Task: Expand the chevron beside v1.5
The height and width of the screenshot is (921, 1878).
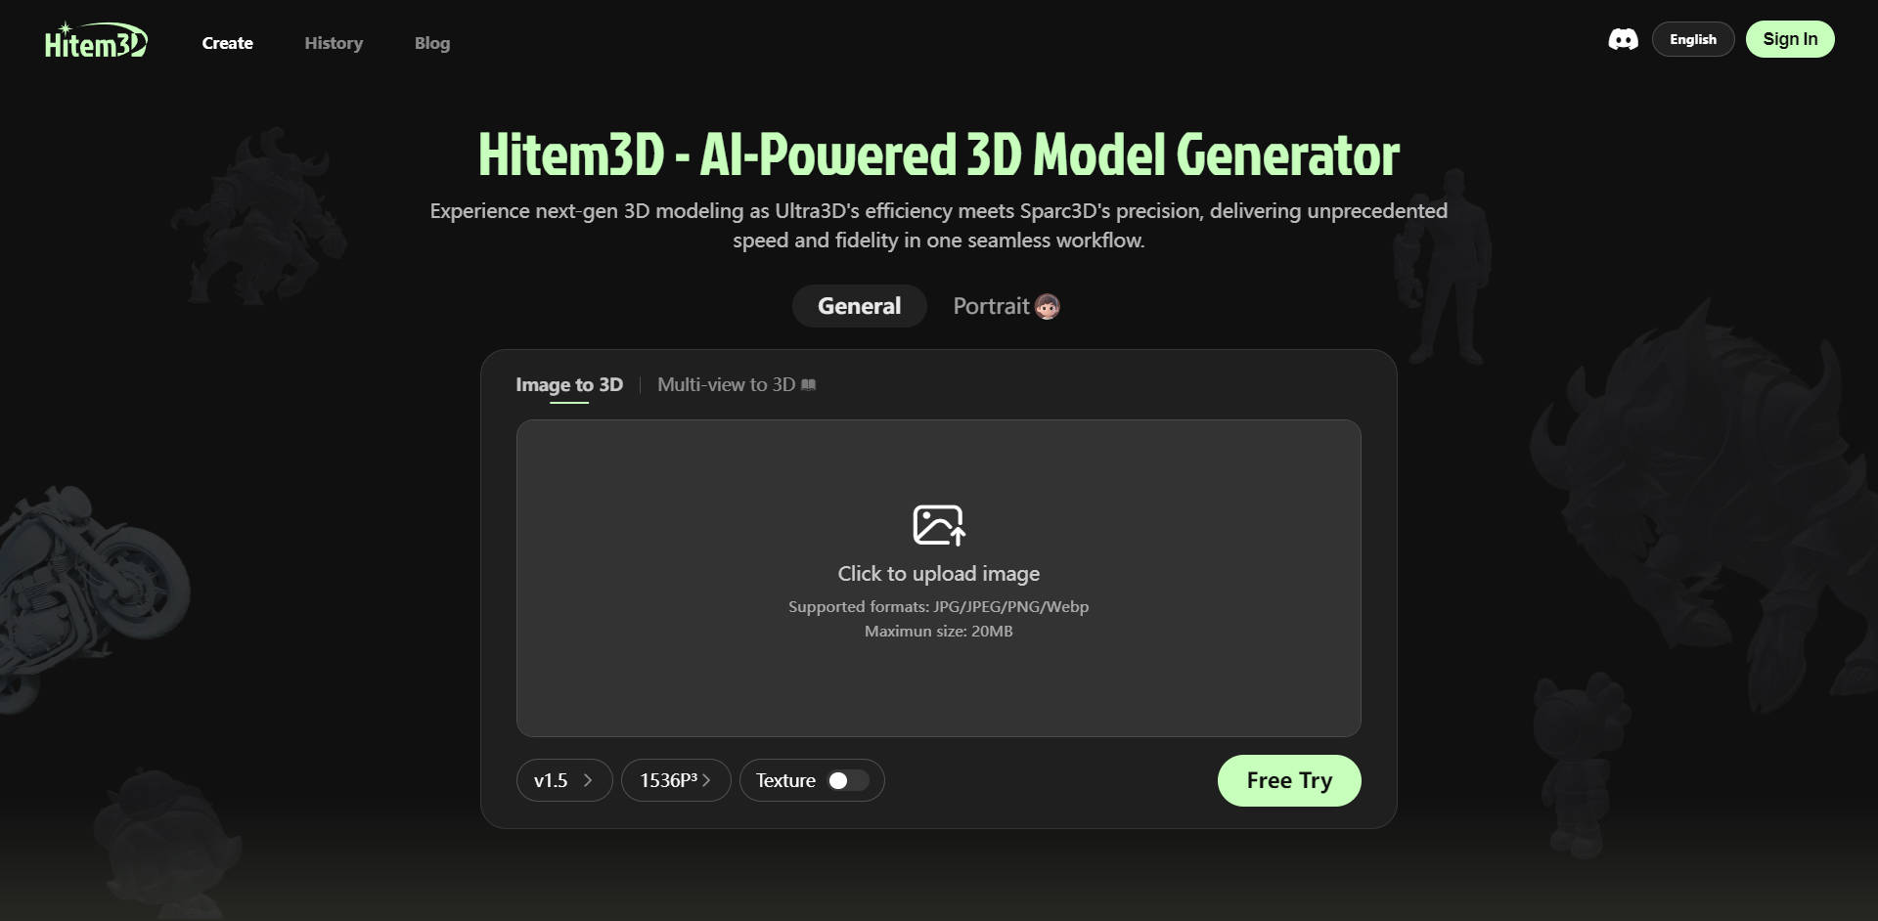Action: tap(589, 780)
